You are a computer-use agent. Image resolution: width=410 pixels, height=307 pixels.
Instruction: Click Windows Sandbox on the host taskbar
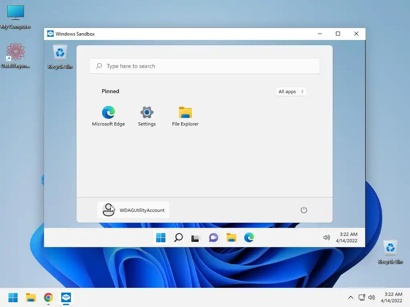[x=66, y=297]
